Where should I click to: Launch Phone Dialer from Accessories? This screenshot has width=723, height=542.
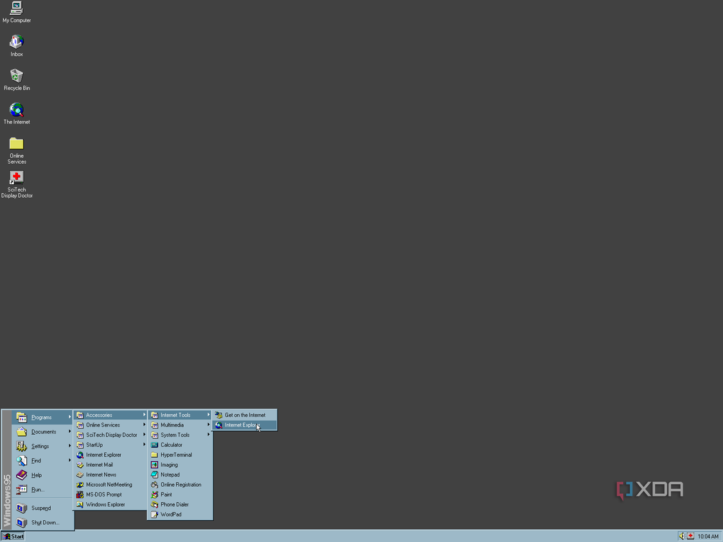(181, 505)
